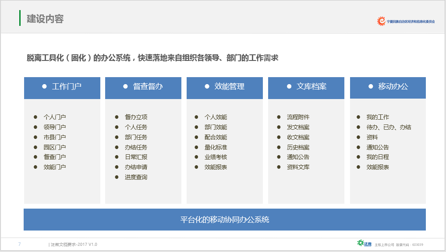Click the 股票代码 603039 footer text
The image size is (446, 252).
[x=410, y=245]
